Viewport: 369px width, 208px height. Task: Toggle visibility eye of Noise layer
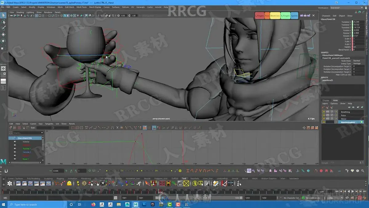(x=324, y=118)
